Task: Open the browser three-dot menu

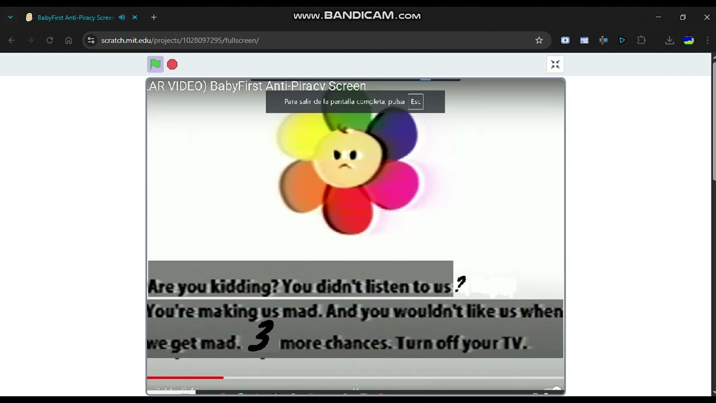Action: tap(707, 40)
